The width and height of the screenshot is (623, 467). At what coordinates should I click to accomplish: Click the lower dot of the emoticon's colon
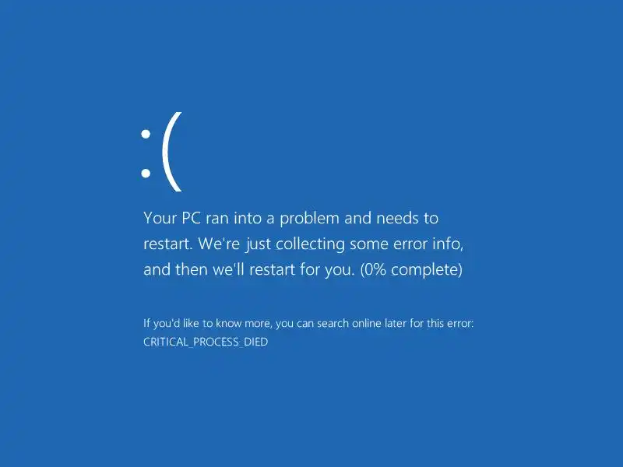tap(146, 173)
